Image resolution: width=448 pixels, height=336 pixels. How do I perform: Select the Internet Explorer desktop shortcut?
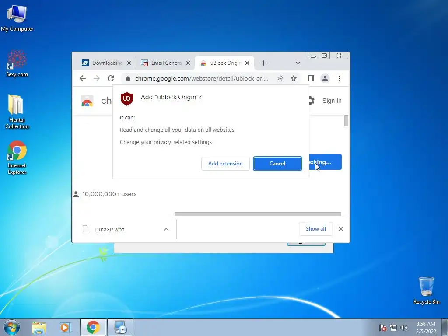pos(17,157)
